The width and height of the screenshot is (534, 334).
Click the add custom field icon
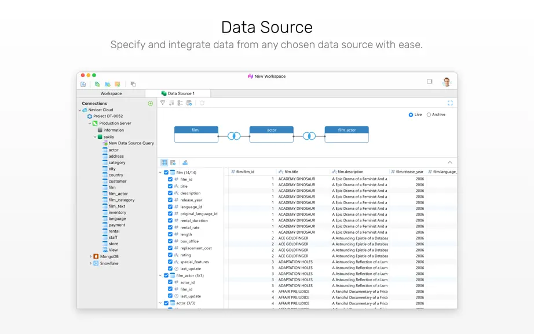(x=189, y=103)
